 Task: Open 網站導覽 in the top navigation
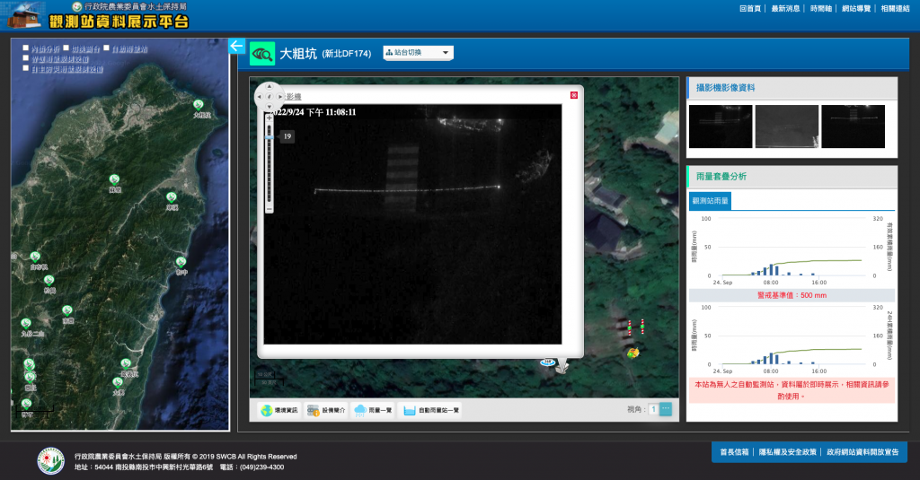pyautogui.click(x=856, y=9)
